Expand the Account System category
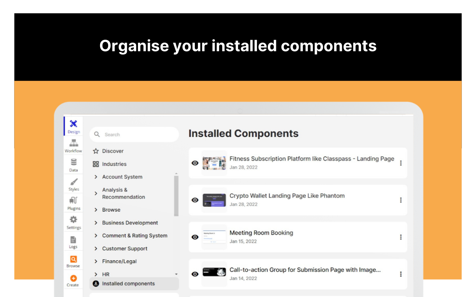The width and height of the screenshot is (476, 297). click(96, 177)
